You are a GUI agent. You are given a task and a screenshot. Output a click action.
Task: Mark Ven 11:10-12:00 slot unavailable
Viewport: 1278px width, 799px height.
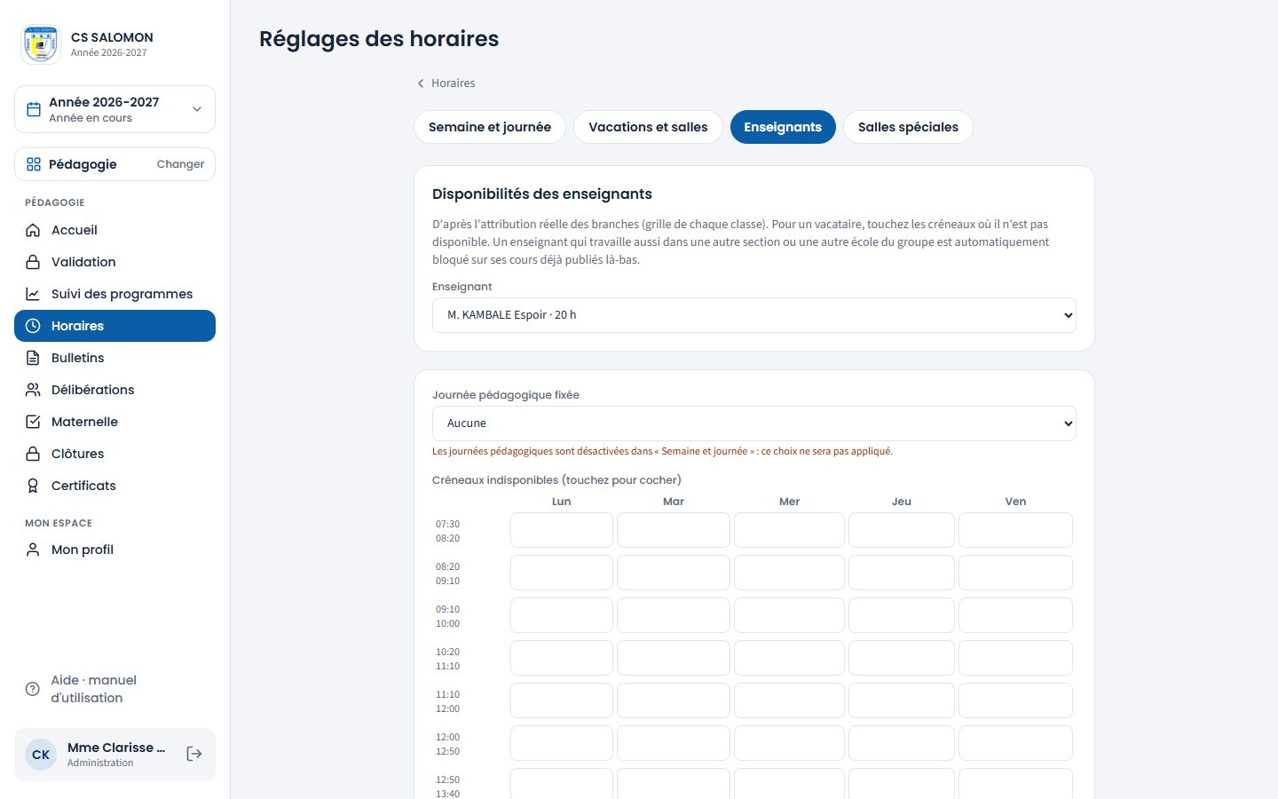pos(1015,700)
